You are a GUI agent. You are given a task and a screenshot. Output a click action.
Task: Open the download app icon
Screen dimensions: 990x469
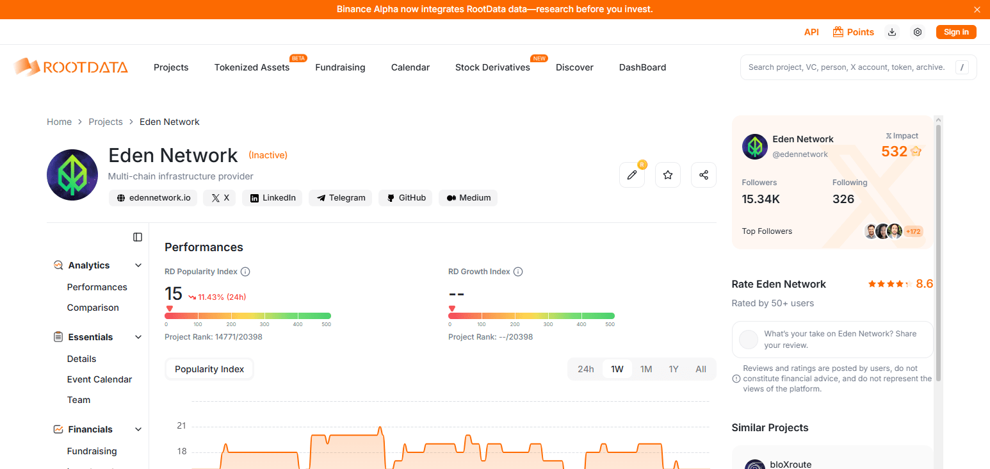click(x=891, y=32)
